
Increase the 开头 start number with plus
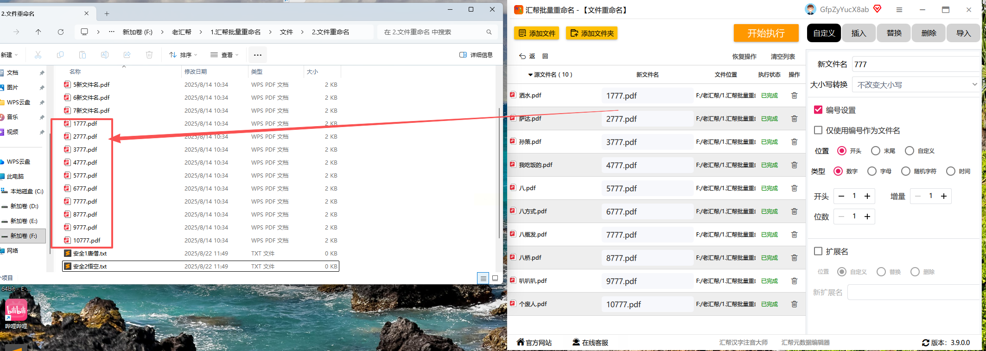[867, 196]
